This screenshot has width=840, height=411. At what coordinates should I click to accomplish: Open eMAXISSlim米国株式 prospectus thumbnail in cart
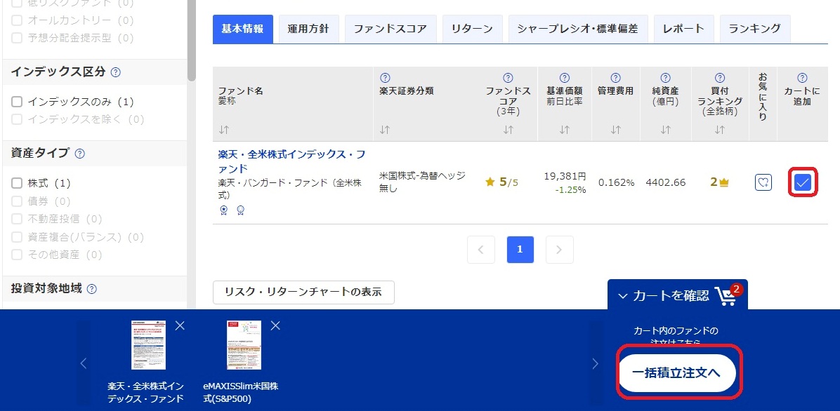point(244,345)
